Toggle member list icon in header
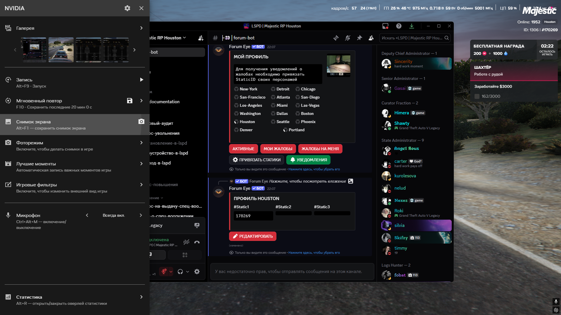 tap(371, 38)
